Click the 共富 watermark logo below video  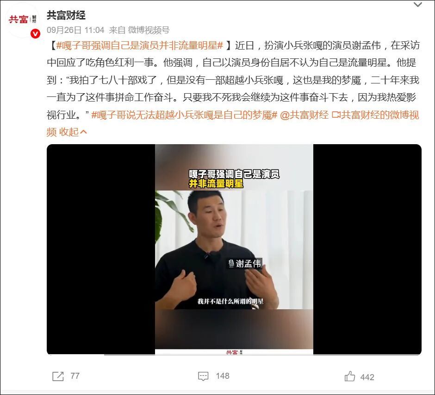point(234,352)
